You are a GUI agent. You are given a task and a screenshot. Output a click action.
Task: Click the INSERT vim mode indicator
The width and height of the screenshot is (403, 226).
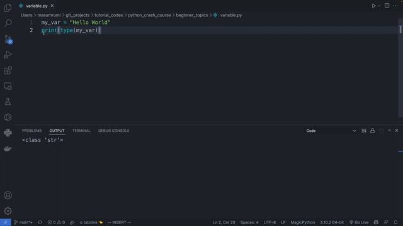coord(119,222)
